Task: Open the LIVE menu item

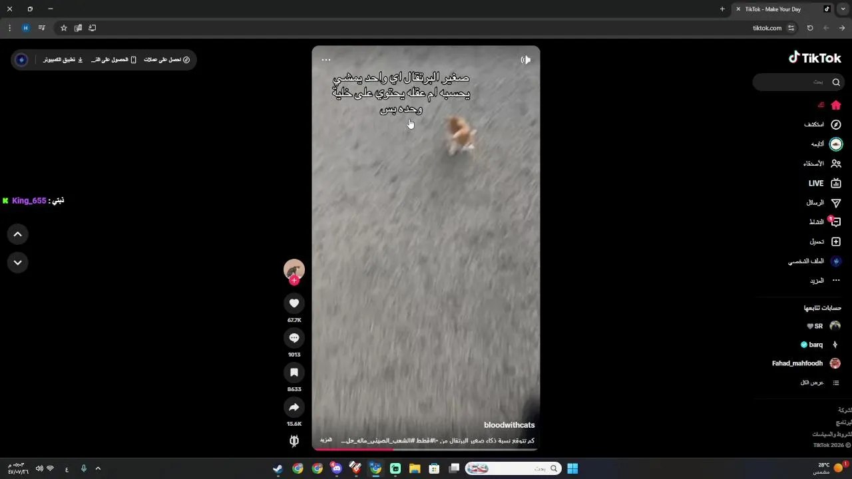Action: click(x=825, y=183)
